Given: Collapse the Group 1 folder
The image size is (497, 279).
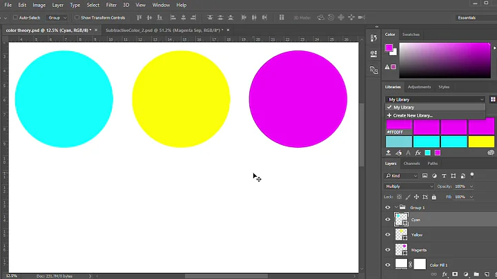Looking at the screenshot, I should [x=396, y=207].
